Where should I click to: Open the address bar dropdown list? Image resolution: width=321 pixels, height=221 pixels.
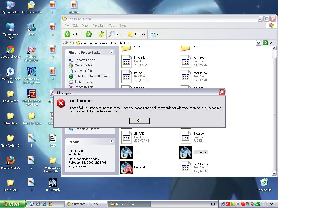pos(258,43)
